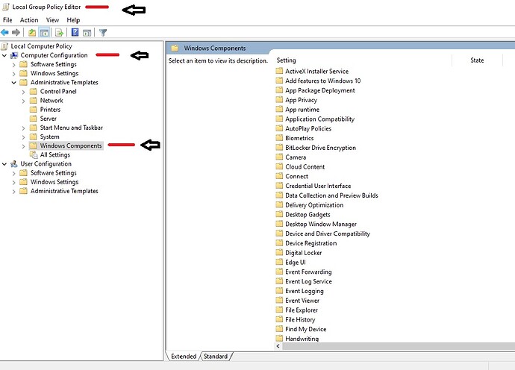Open Application Compatibility folder
The image size is (515, 370).
tap(319, 119)
